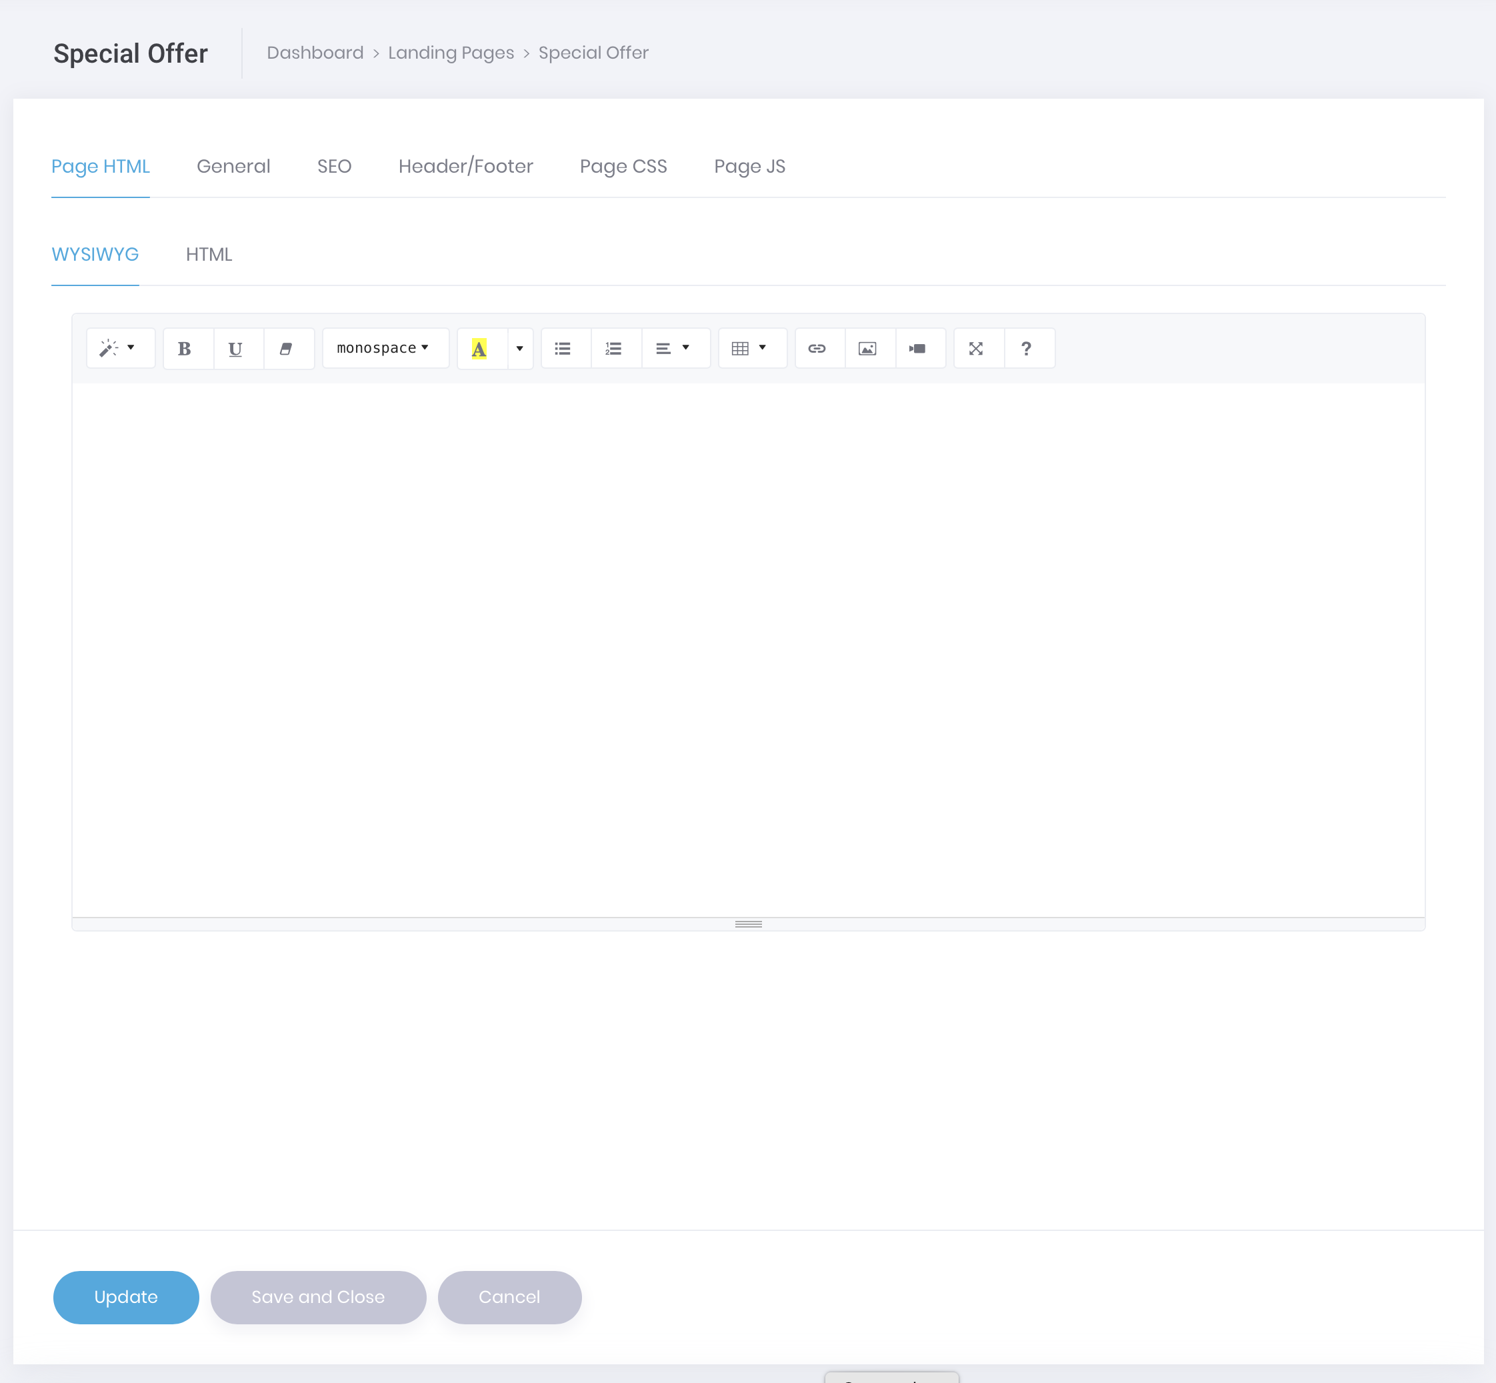Click the Save and Close button

(x=318, y=1297)
